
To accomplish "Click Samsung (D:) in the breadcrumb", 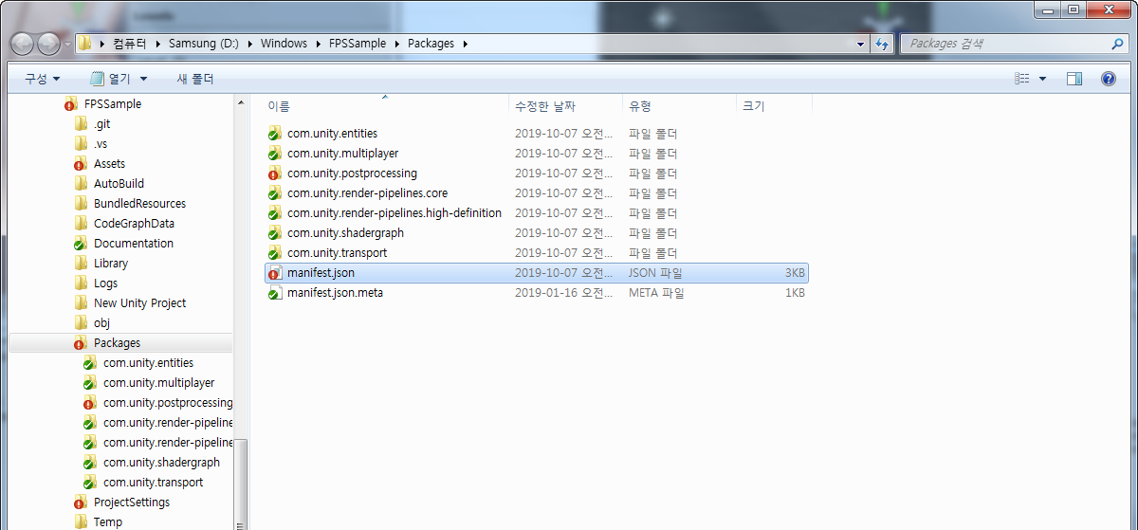I will click(x=204, y=44).
